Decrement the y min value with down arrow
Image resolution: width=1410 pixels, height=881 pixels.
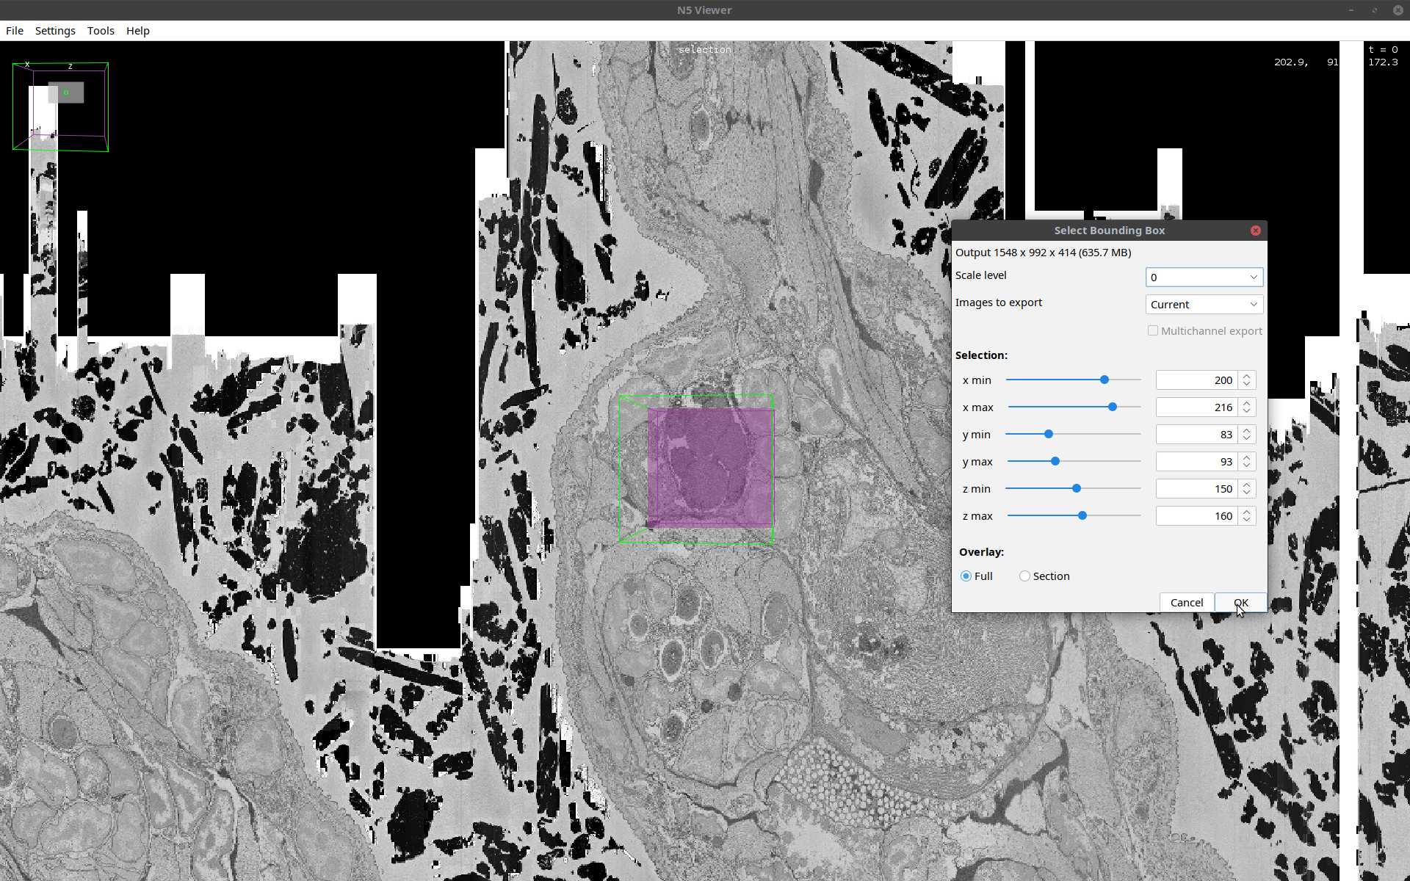point(1247,439)
